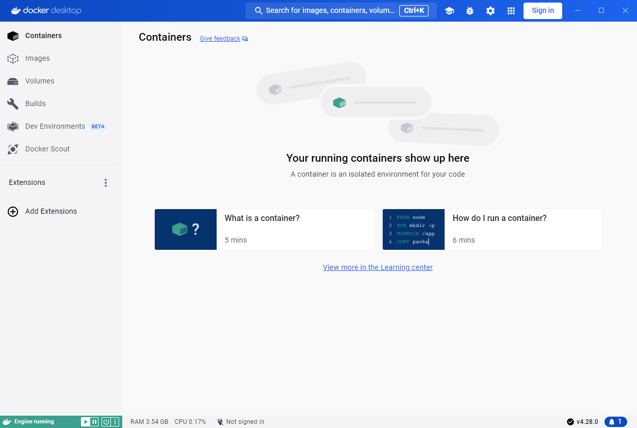637x428 pixels.
Task: Click the engine resume play button
Action: pos(85,422)
